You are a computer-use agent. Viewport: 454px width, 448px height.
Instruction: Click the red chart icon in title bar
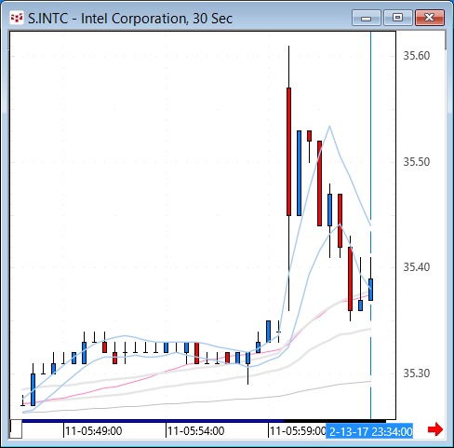[x=17, y=18]
